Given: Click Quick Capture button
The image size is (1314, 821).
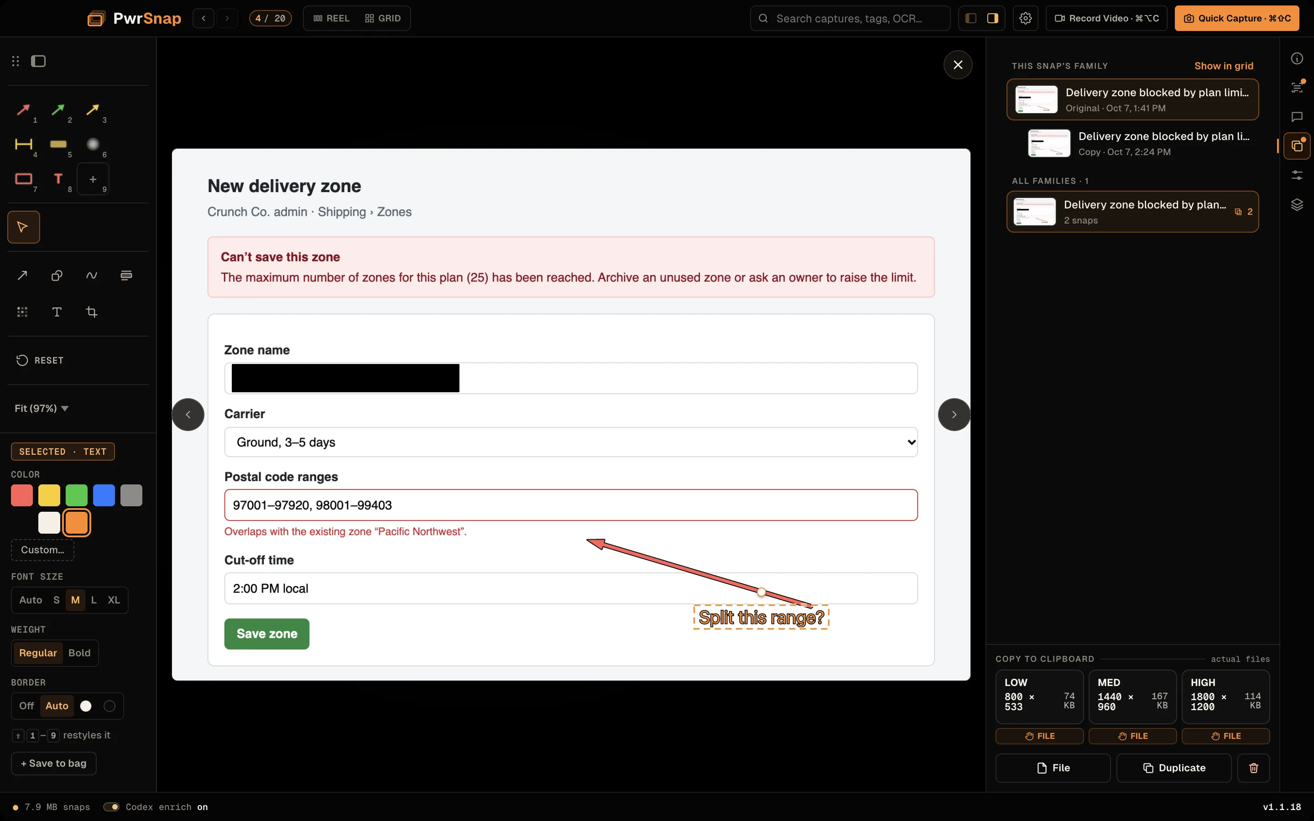Looking at the screenshot, I should point(1237,18).
